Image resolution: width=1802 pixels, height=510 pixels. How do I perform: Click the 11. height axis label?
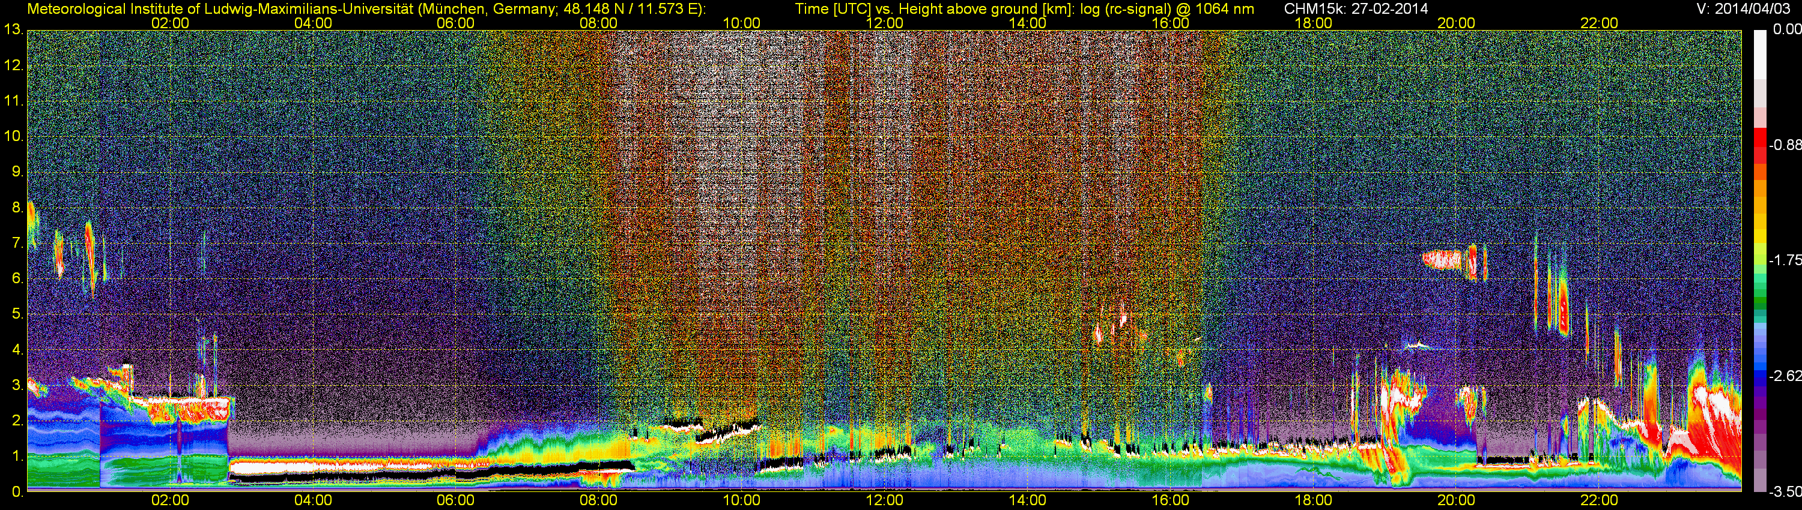pyautogui.click(x=14, y=101)
